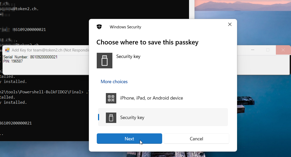Select the Security key list option

(x=163, y=117)
